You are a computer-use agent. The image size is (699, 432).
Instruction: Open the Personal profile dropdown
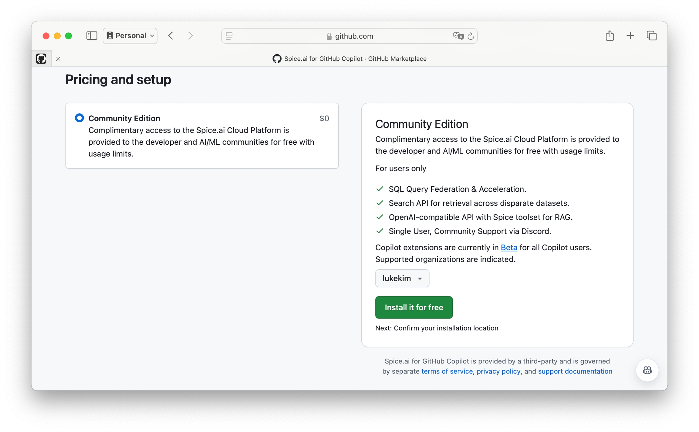point(130,36)
